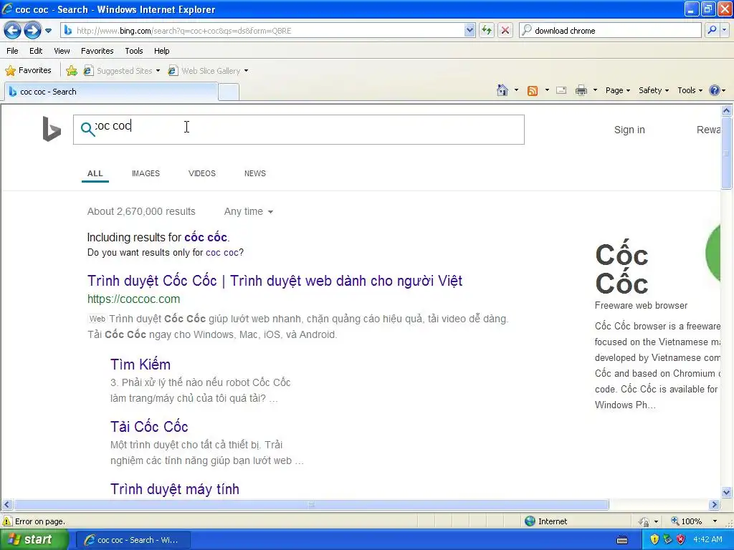Open the Tools menu in menu bar
This screenshot has width=734, height=550.
point(134,51)
